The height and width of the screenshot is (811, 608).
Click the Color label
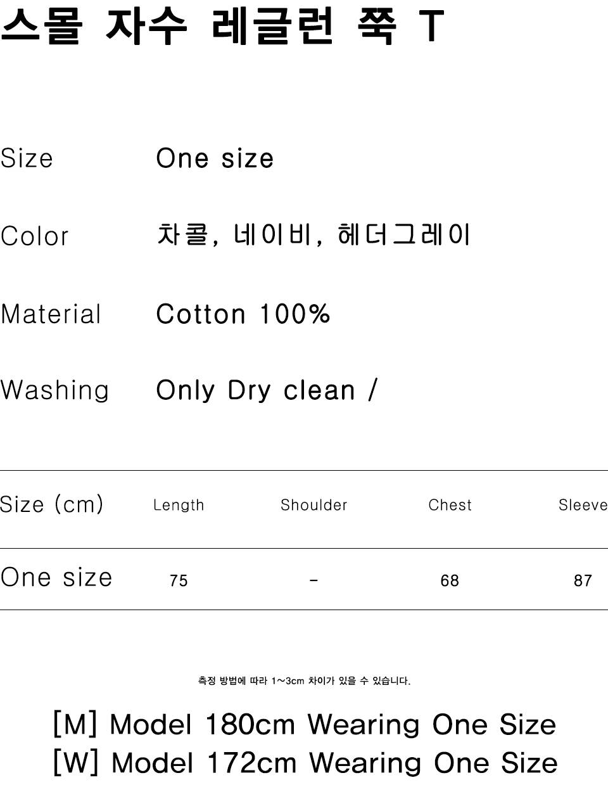[34, 236]
